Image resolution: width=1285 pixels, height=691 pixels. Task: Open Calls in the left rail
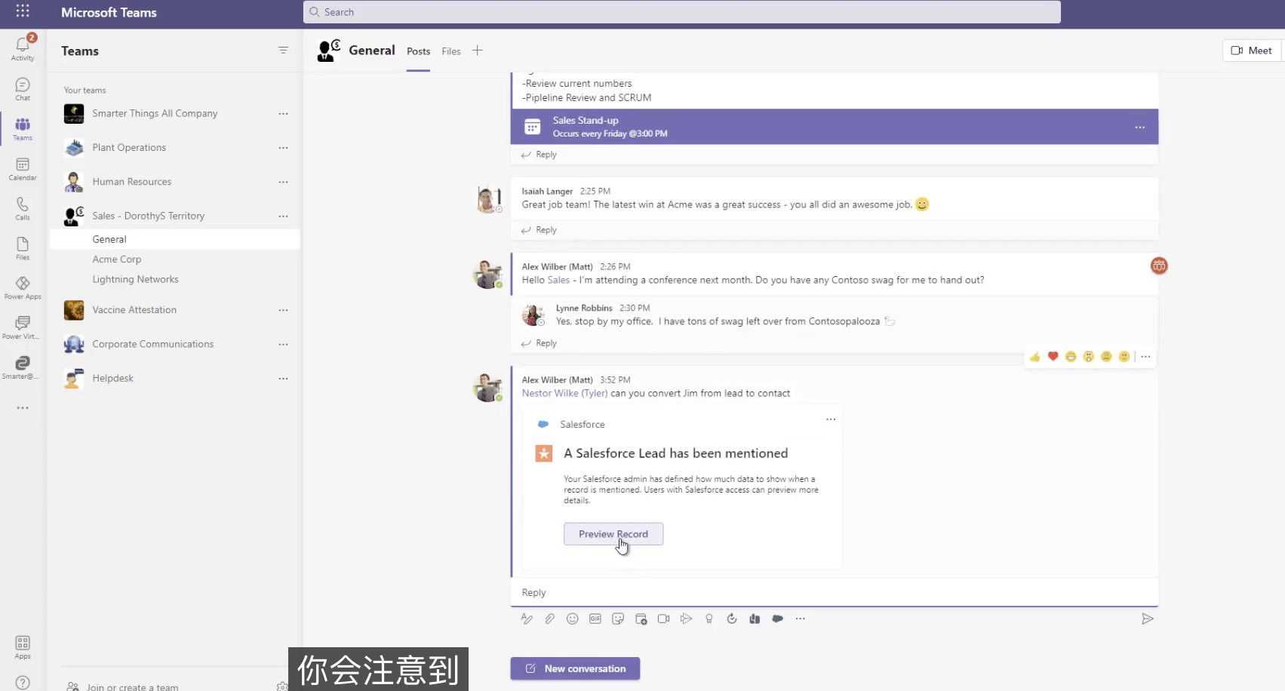tap(23, 208)
